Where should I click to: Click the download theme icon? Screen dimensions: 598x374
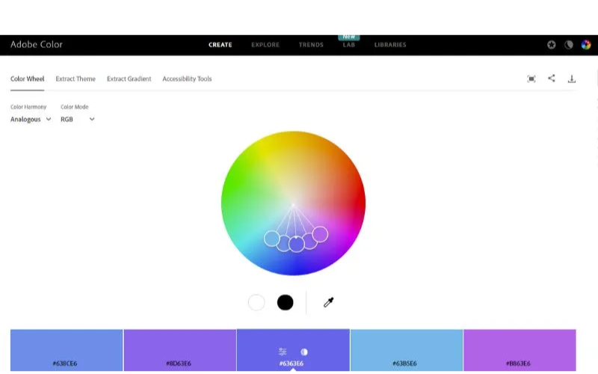572,79
